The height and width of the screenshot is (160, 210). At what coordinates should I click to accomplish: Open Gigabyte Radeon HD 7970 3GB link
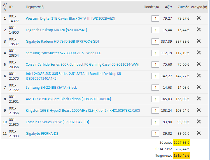(62, 42)
